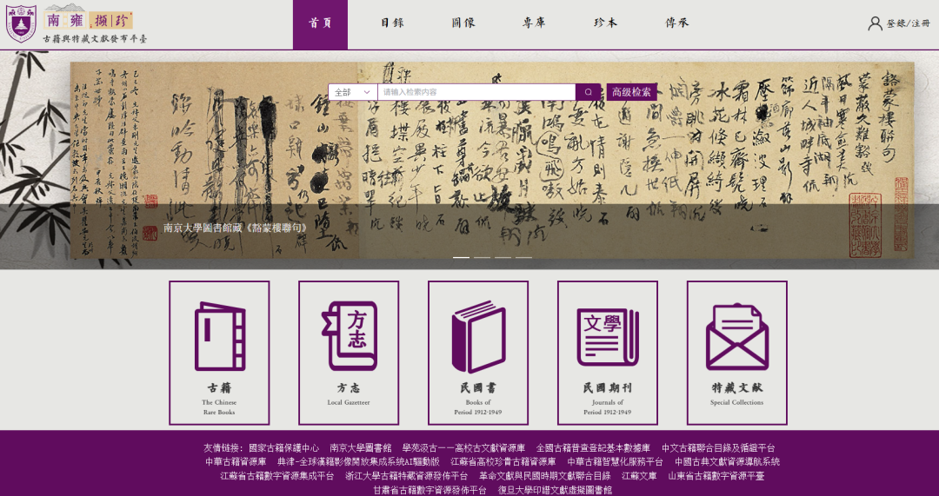Open the 國家古籍保護中心 friendly link
The width and height of the screenshot is (939, 496).
[x=283, y=447]
